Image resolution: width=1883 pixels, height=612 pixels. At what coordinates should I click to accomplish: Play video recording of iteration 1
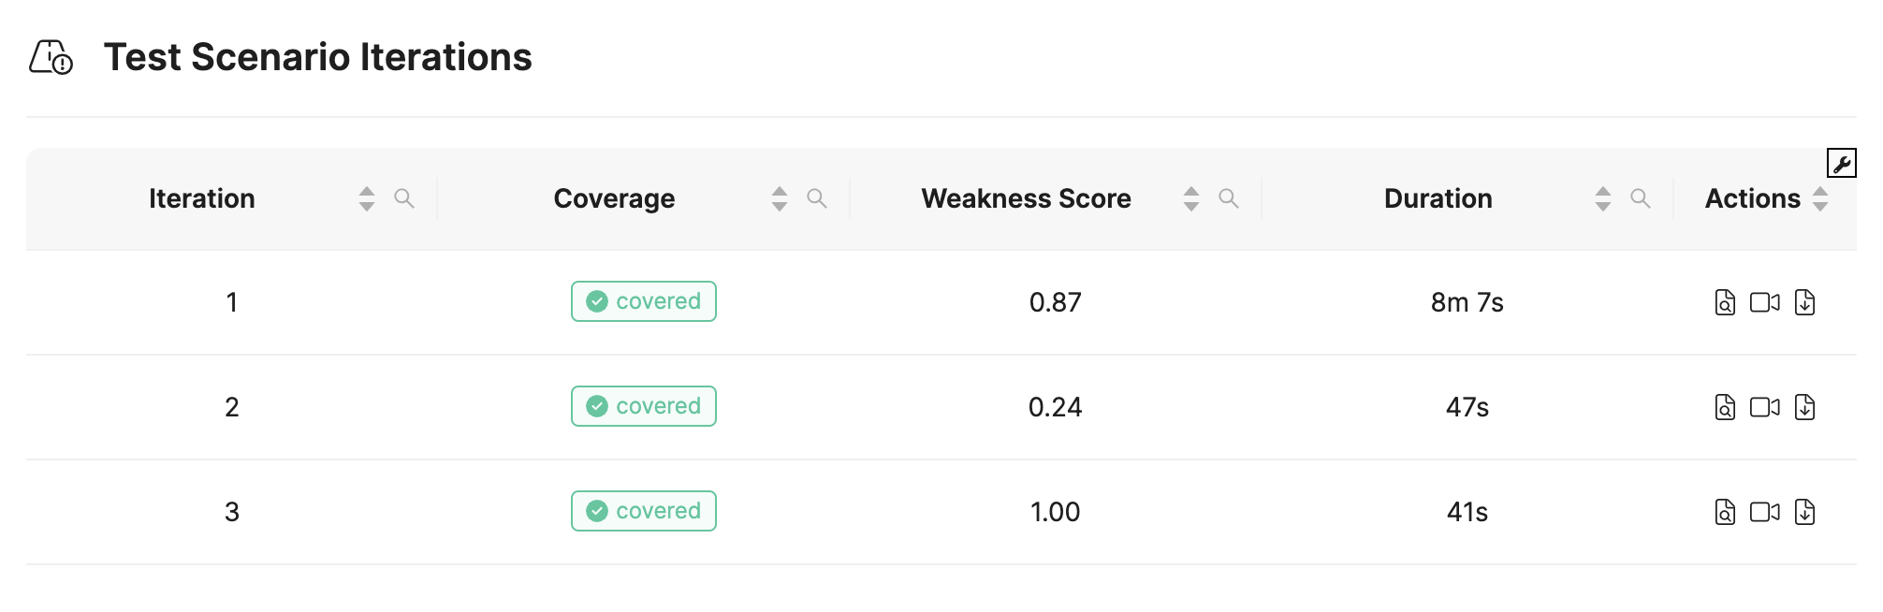pos(1765,302)
